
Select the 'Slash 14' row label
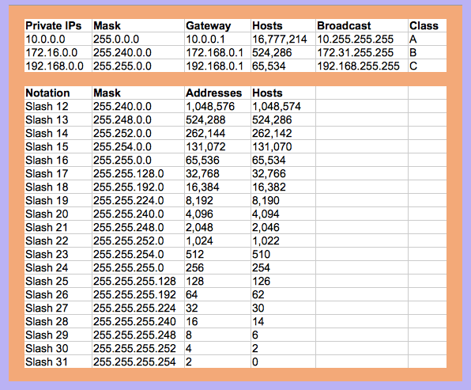point(58,133)
